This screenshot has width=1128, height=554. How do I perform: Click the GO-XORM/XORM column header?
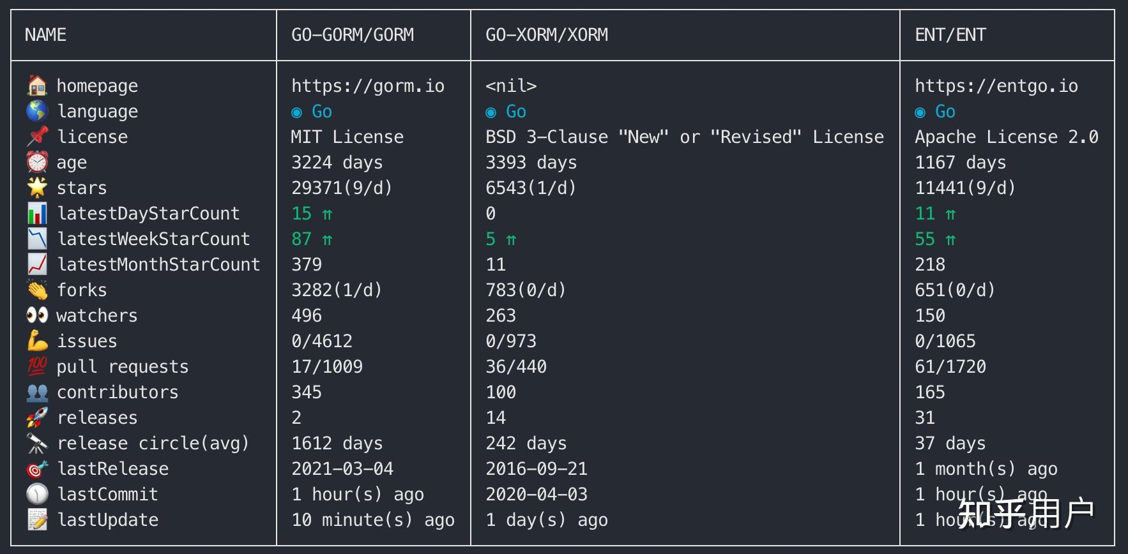[x=547, y=34]
